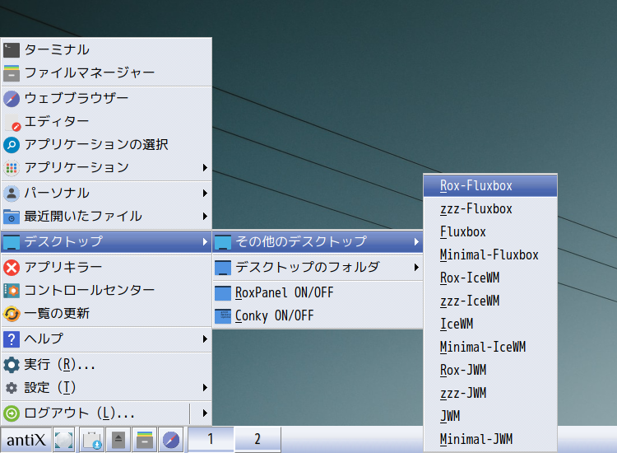Click the grid icon beside アプリケーション

click(x=12, y=168)
